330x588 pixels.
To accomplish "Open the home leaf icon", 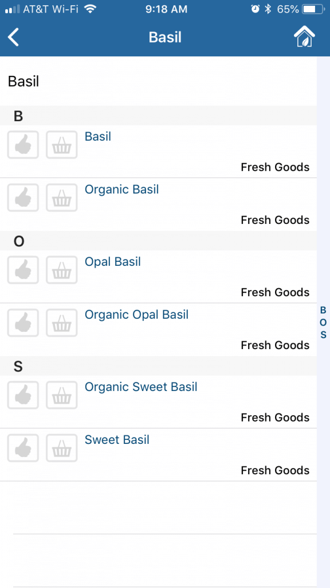I will coord(304,36).
